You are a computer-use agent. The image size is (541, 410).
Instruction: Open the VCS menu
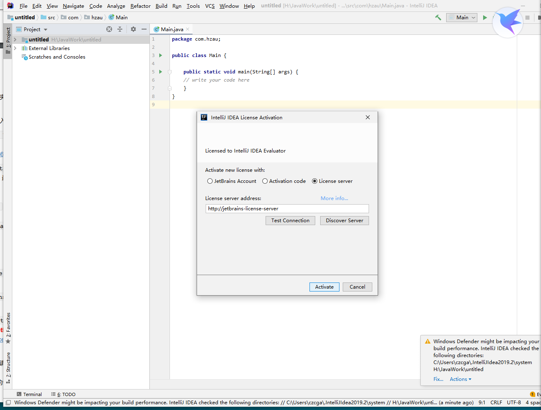point(210,6)
